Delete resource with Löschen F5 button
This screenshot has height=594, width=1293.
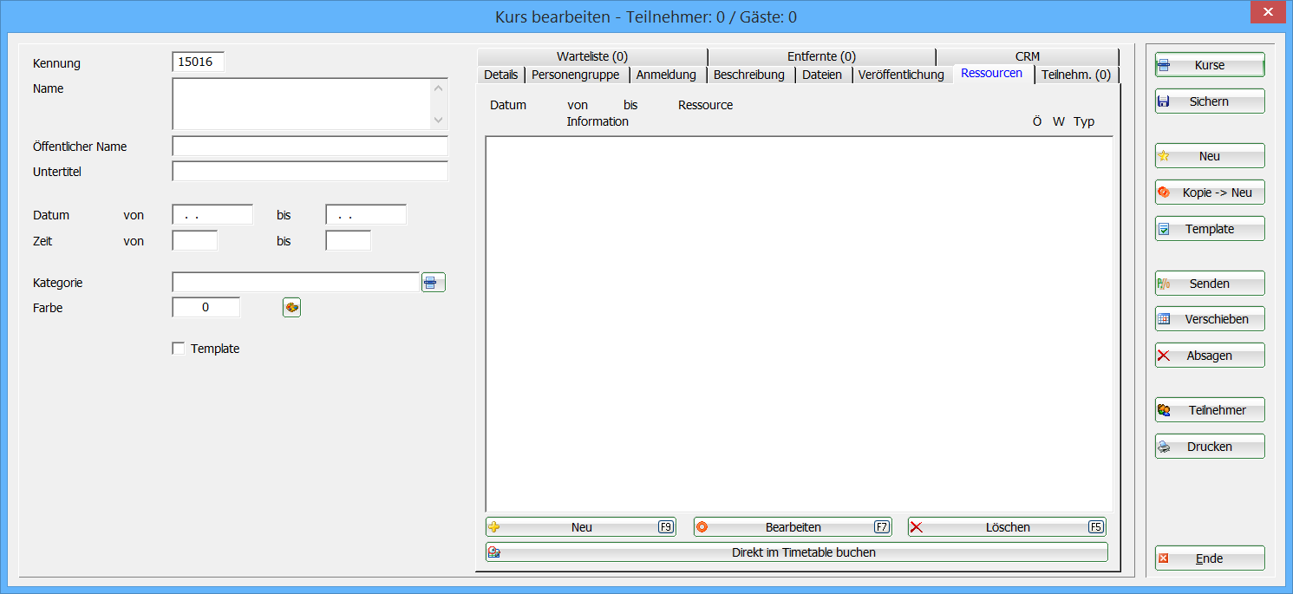point(1006,527)
